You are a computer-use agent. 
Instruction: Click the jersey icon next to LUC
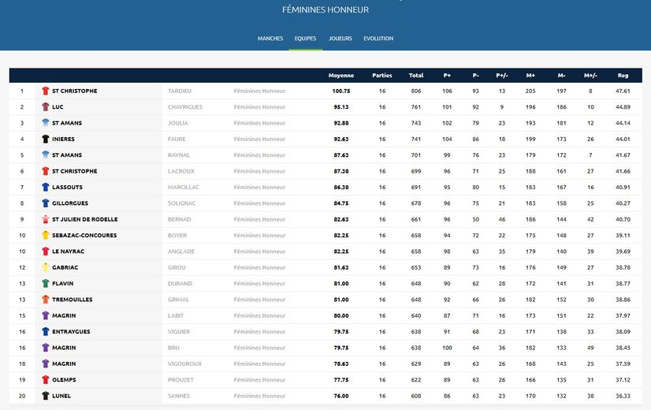coord(46,107)
